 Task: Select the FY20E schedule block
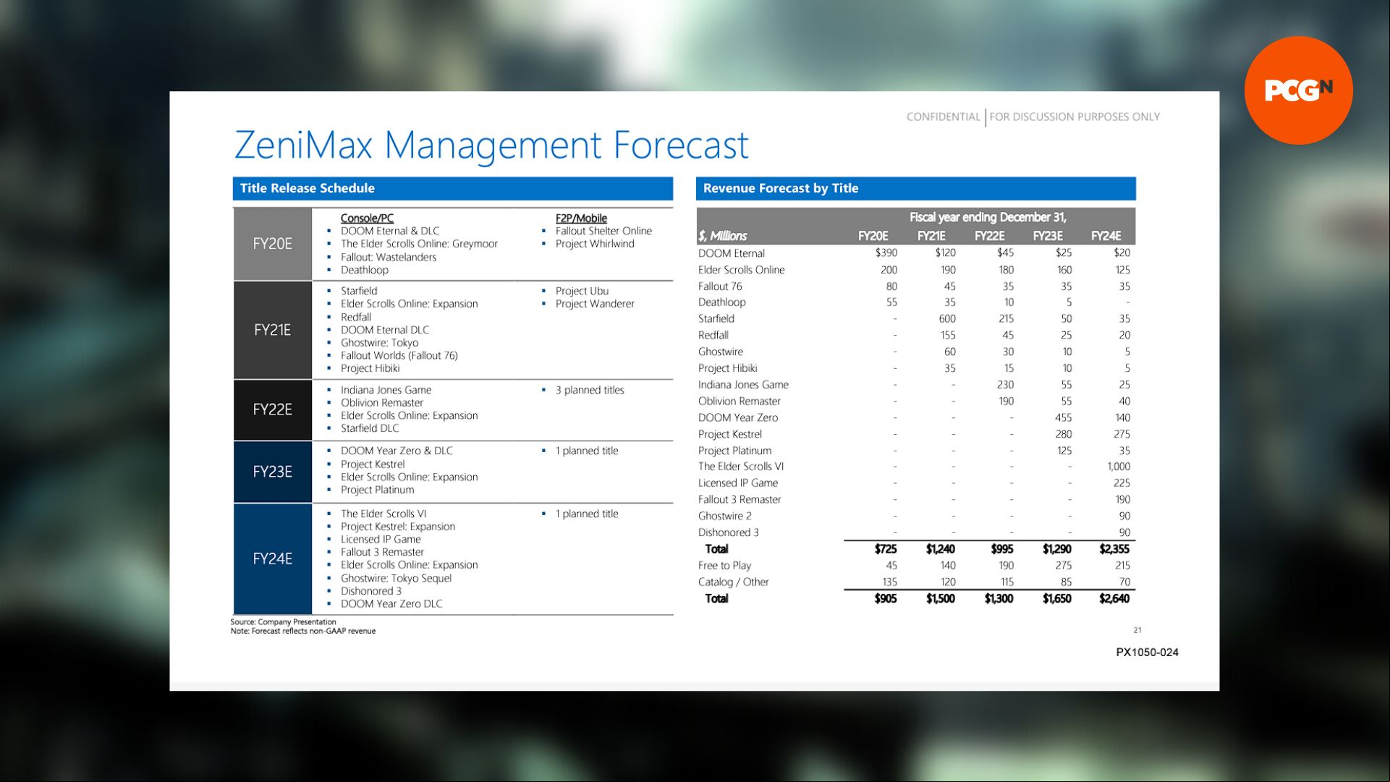273,244
